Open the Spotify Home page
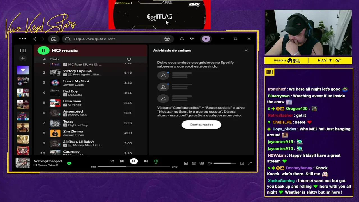This screenshot has width=359, height=202. [x=54, y=39]
